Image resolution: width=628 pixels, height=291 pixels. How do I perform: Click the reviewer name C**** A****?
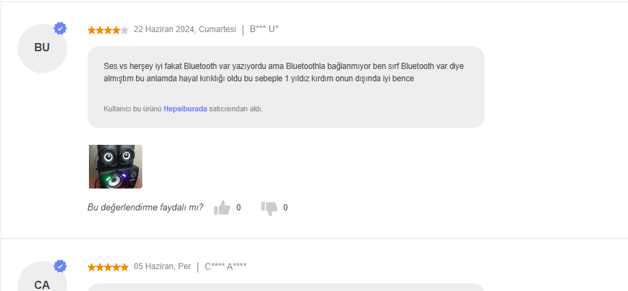click(x=226, y=266)
